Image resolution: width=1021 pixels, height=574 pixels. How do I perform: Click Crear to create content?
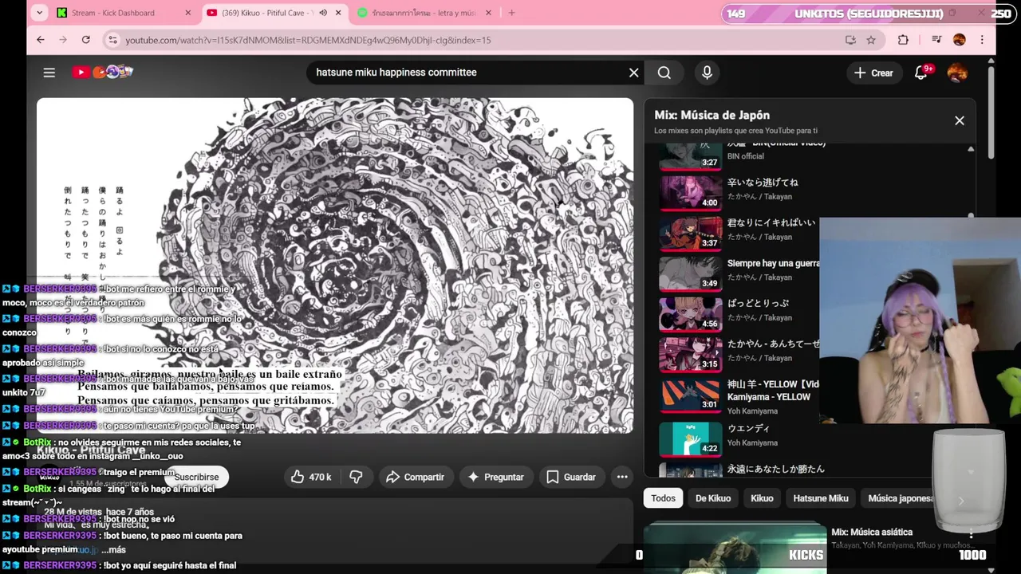[x=873, y=73]
